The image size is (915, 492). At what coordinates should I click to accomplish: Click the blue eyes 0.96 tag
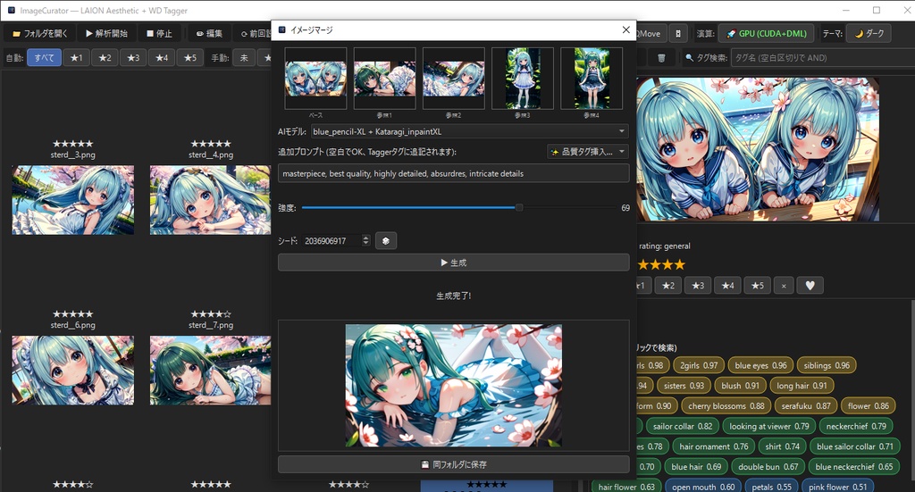[x=760, y=365]
